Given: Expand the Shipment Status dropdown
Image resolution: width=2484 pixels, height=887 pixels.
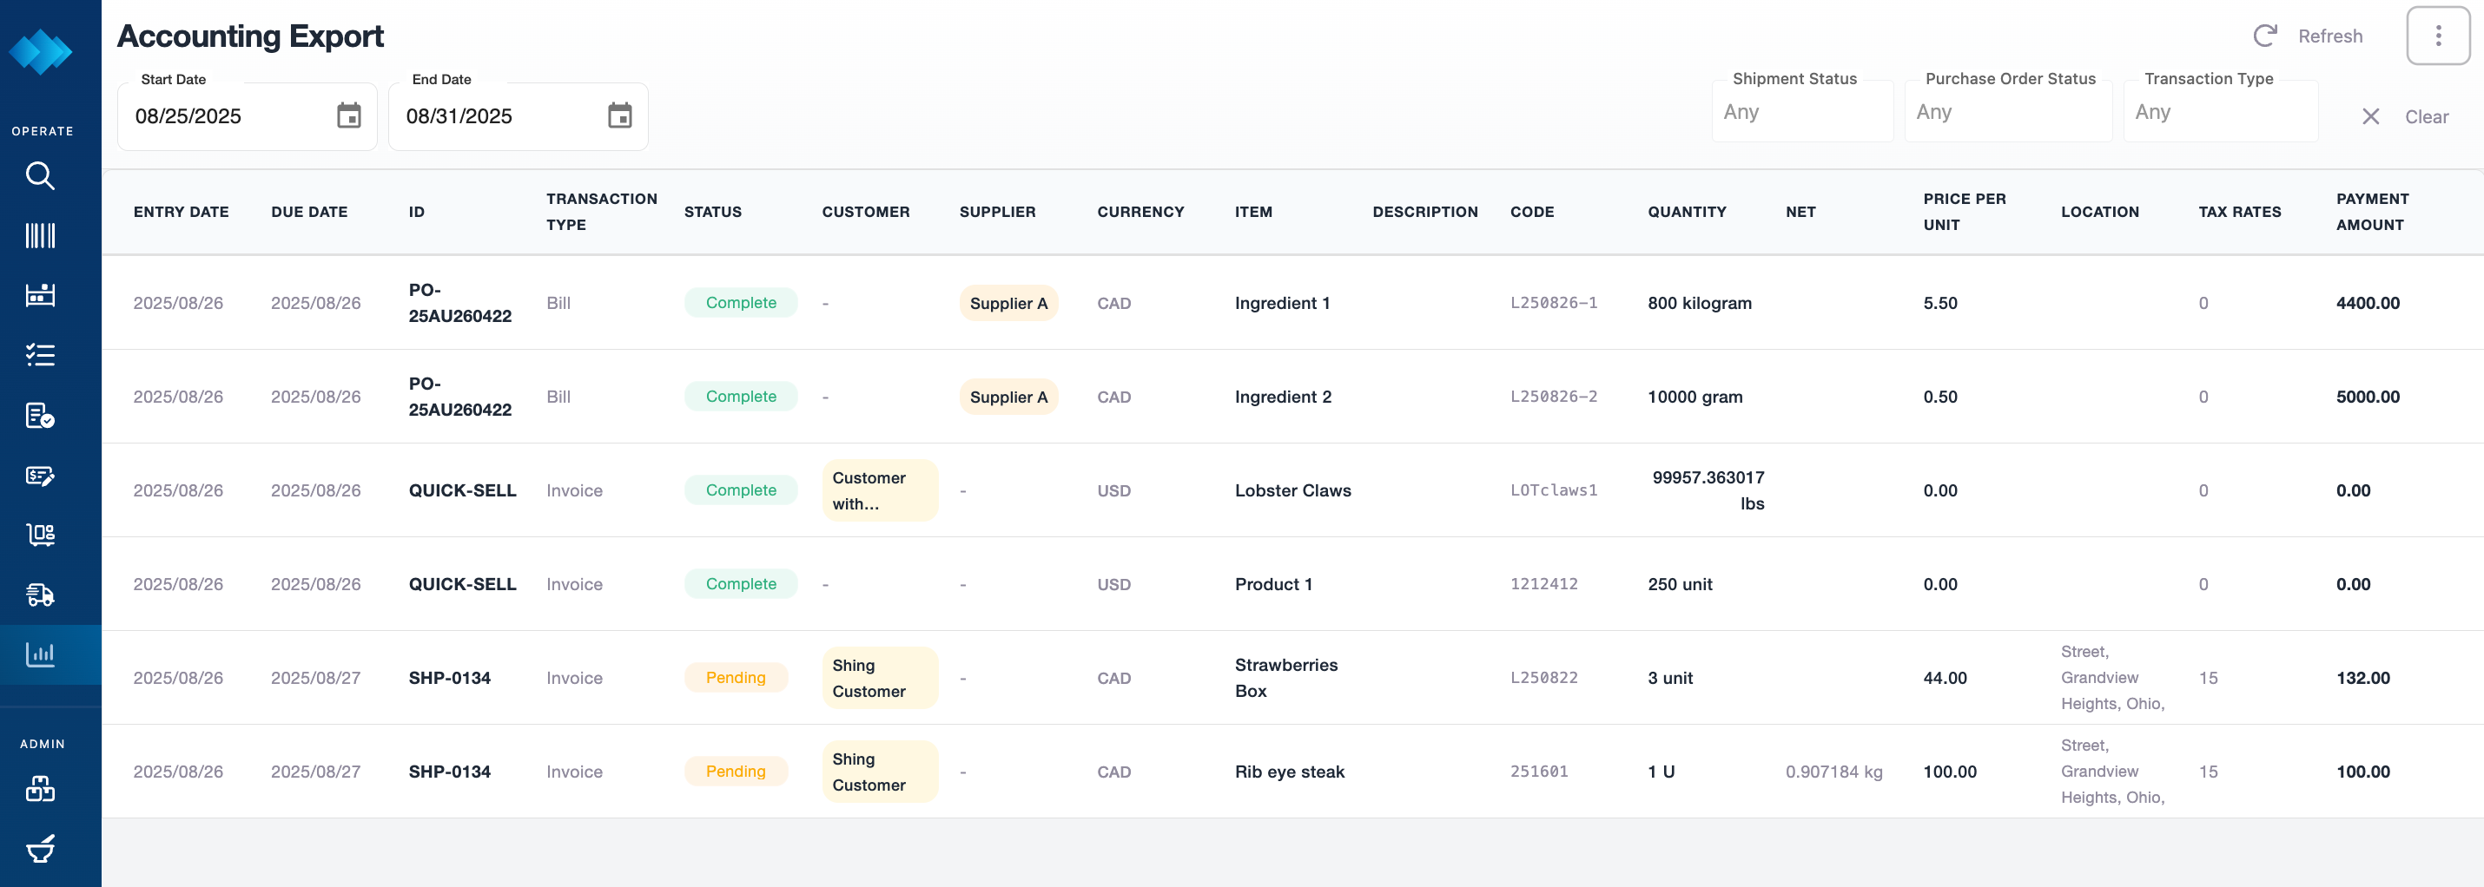Looking at the screenshot, I should tap(1800, 112).
